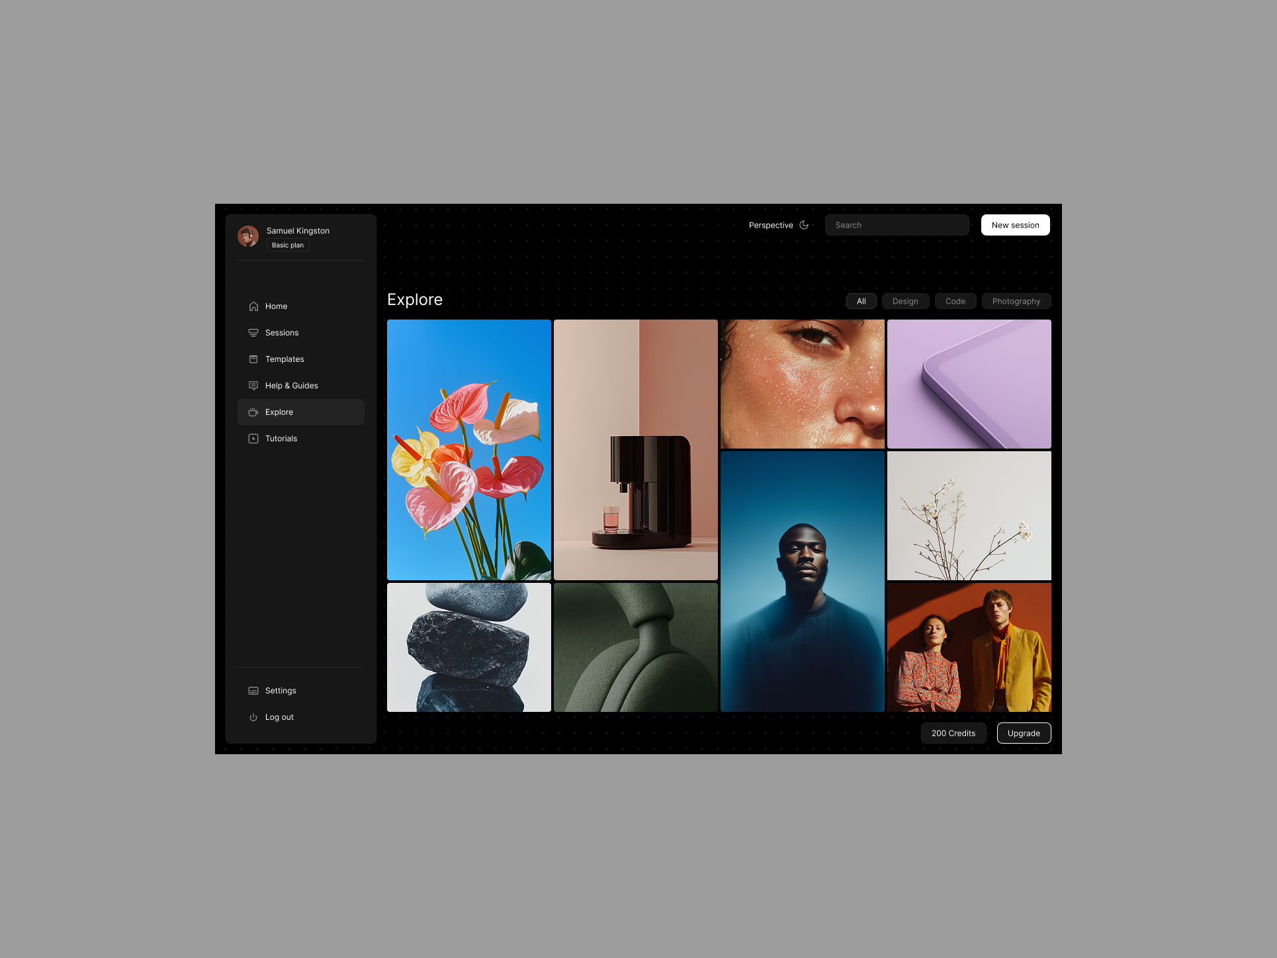Image resolution: width=1277 pixels, height=958 pixels.
Task: Start a New session
Action: click(1015, 225)
